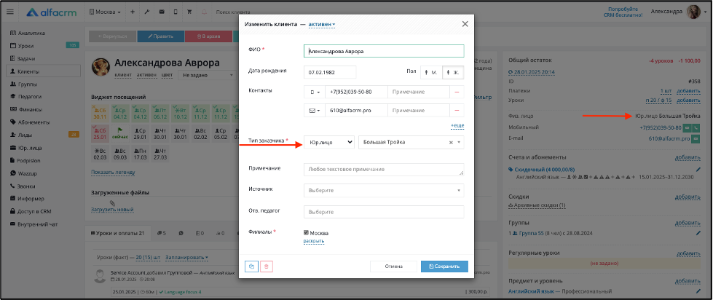The image size is (713, 300).
Task: Toggle the Москва branch checkbox
Action: (x=306, y=233)
